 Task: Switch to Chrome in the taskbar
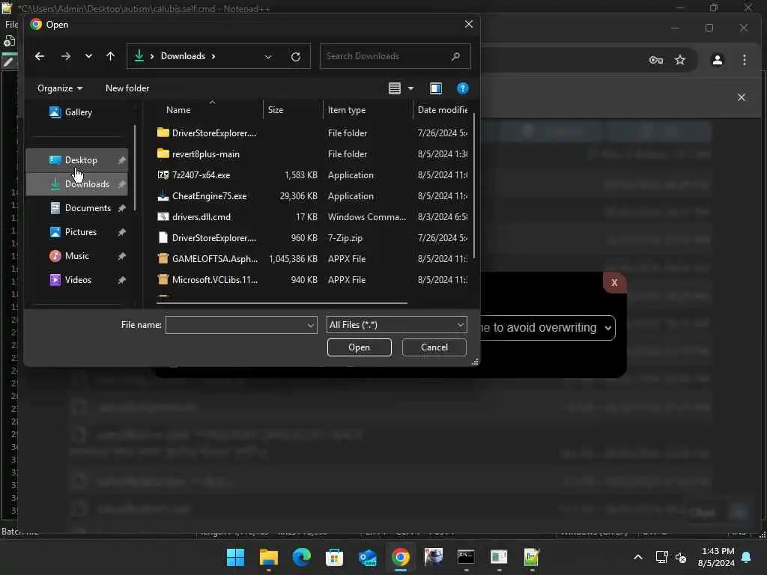401,557
